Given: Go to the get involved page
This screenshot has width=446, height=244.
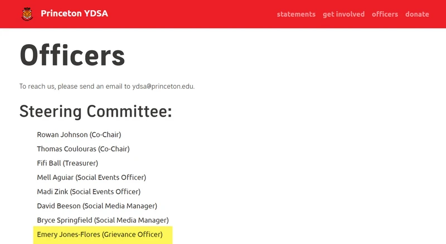Looking at the screenshot, I should (343, 14).
